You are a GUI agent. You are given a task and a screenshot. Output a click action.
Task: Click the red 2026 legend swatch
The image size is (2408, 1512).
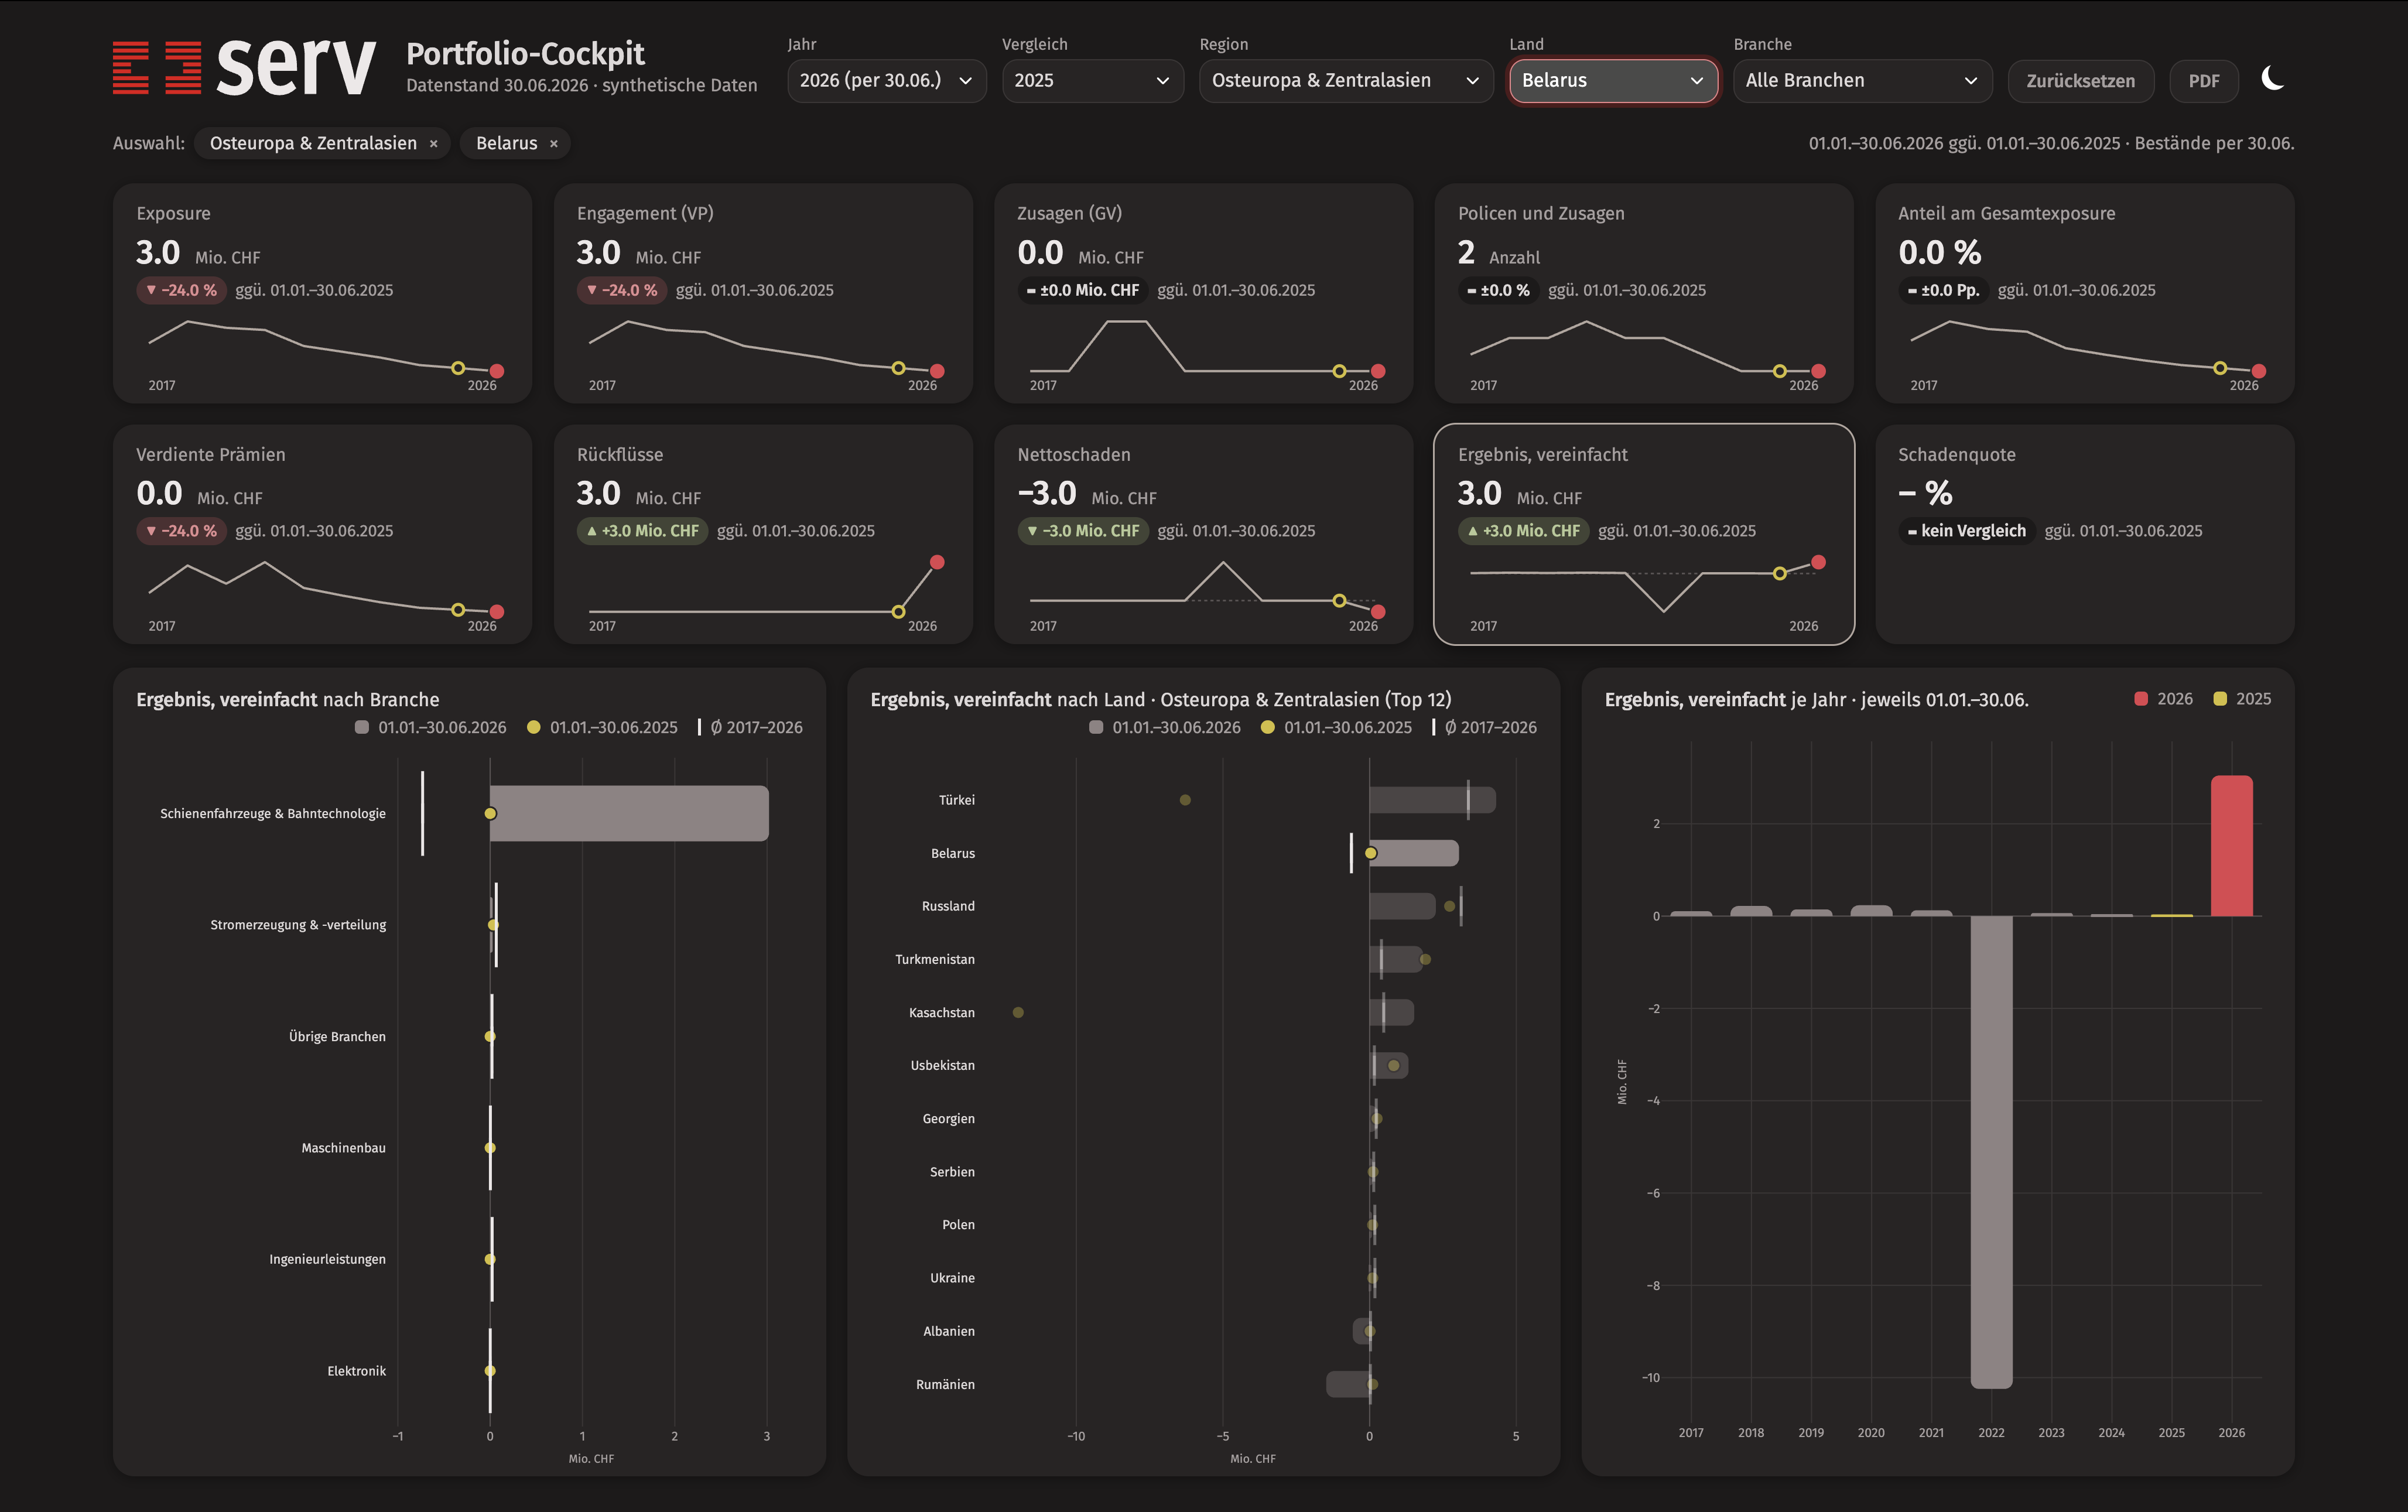pos(2141,699)
